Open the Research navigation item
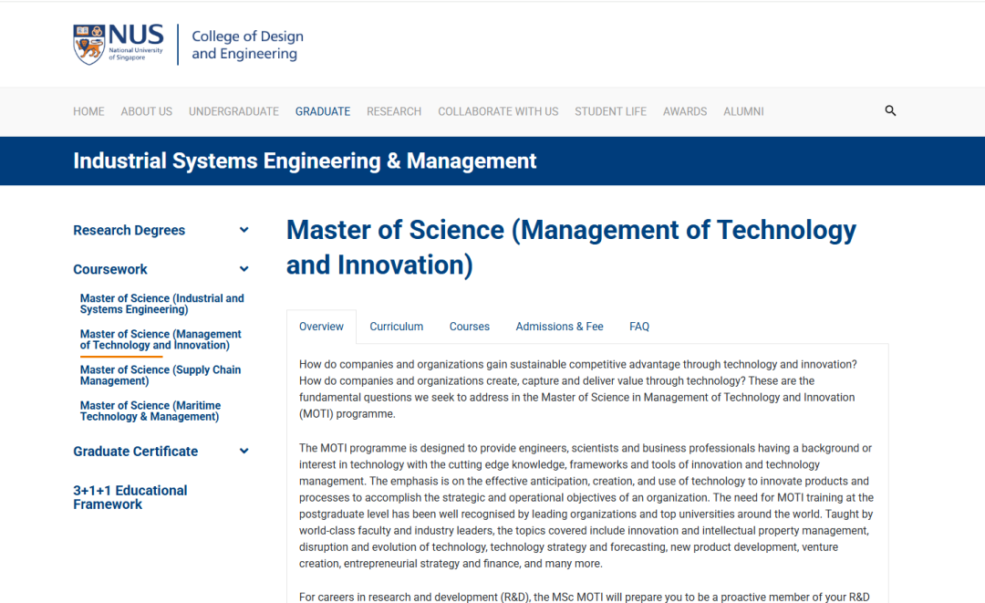Image resolution: width=985 pixels, height=603 pixels. (393, 111)
